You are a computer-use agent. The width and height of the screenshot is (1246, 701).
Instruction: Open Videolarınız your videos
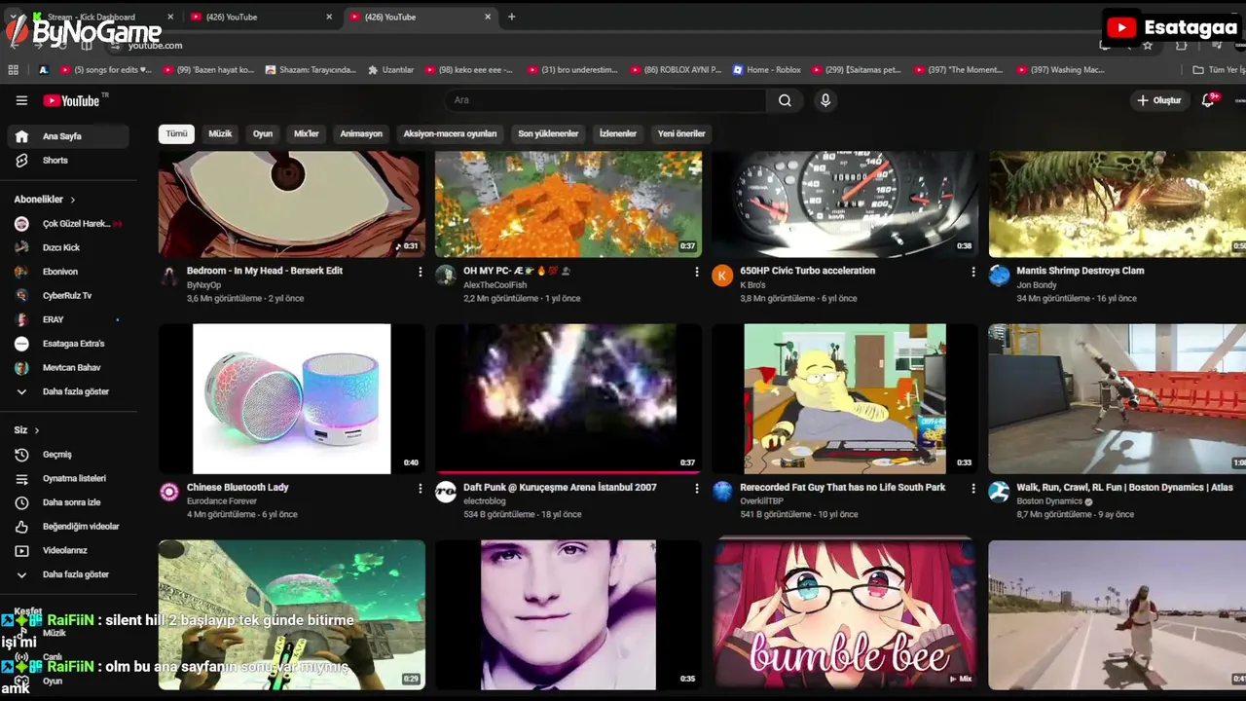click(68, 550)
